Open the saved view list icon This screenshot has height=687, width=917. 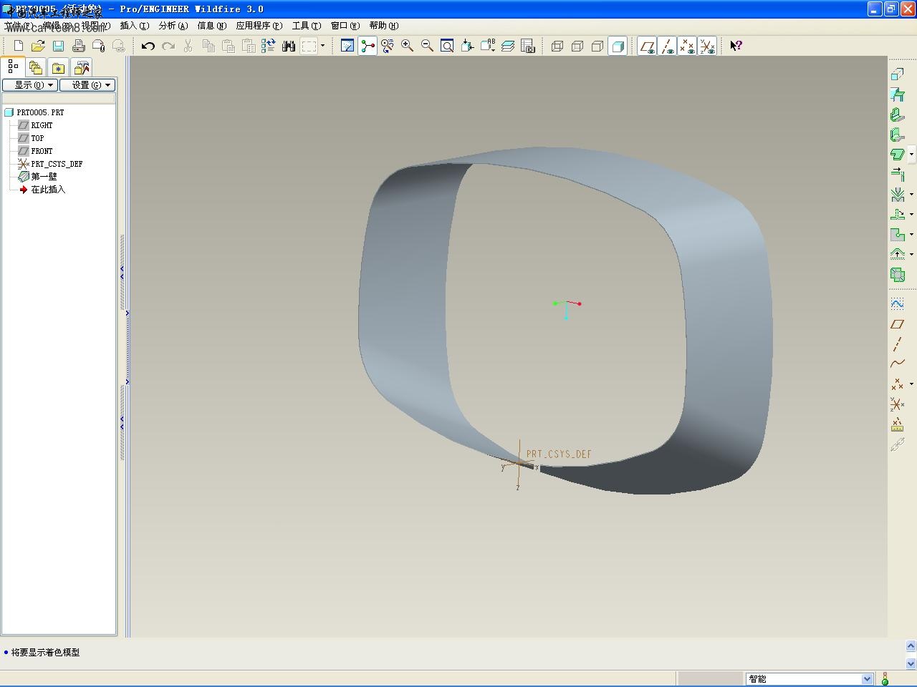tap(488, 46)
